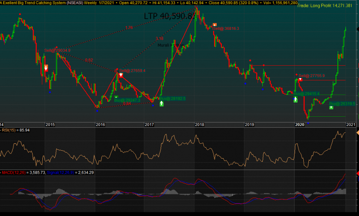The height and width of the screenshot is (216, 359).
Task: Click the 0.84 ratio label near the lows
Action: click(x=127, y=103)
